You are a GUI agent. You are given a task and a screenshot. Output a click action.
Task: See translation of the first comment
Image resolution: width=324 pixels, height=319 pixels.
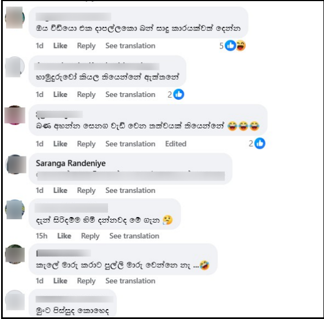(130, 46)
